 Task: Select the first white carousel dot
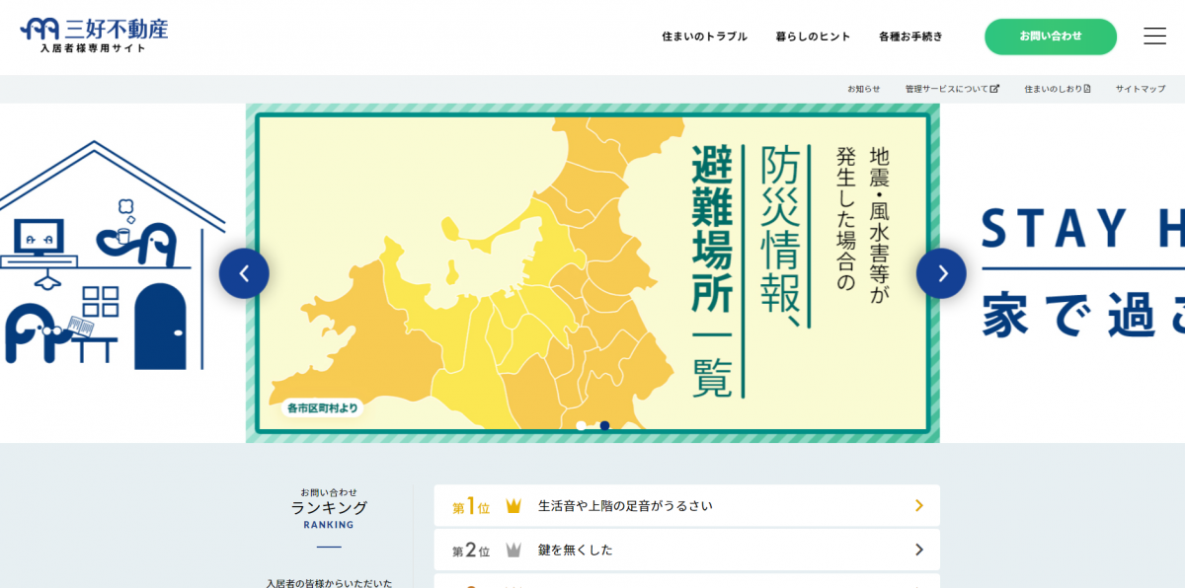(582, 426)
